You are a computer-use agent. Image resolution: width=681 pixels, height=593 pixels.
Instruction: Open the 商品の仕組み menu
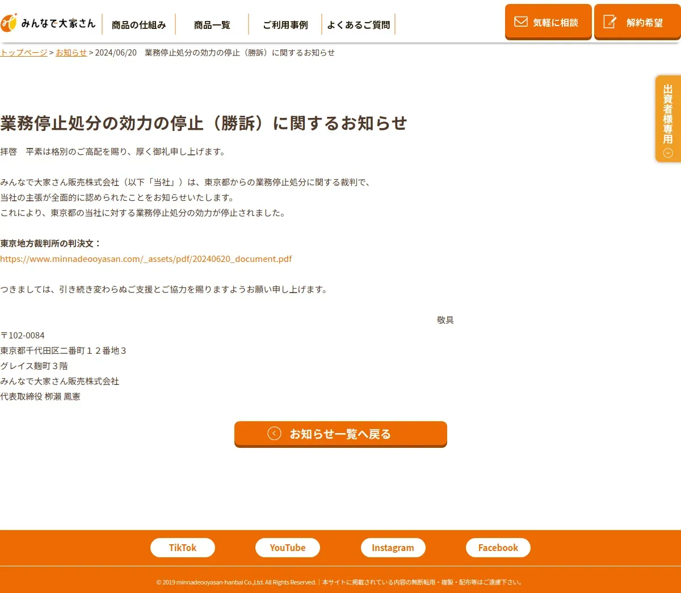point(139,24)
